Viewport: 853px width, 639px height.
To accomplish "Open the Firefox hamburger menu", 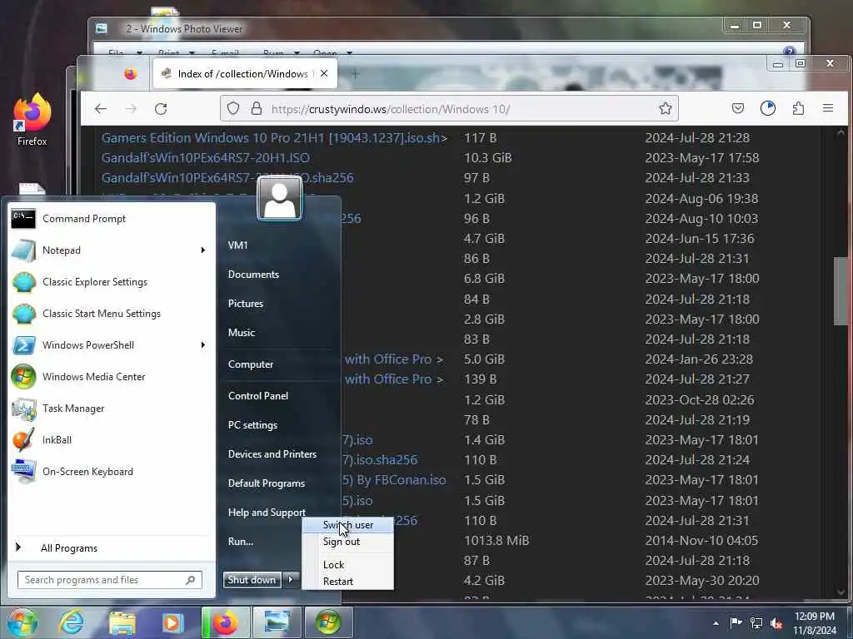I will (x=828, y=109).
